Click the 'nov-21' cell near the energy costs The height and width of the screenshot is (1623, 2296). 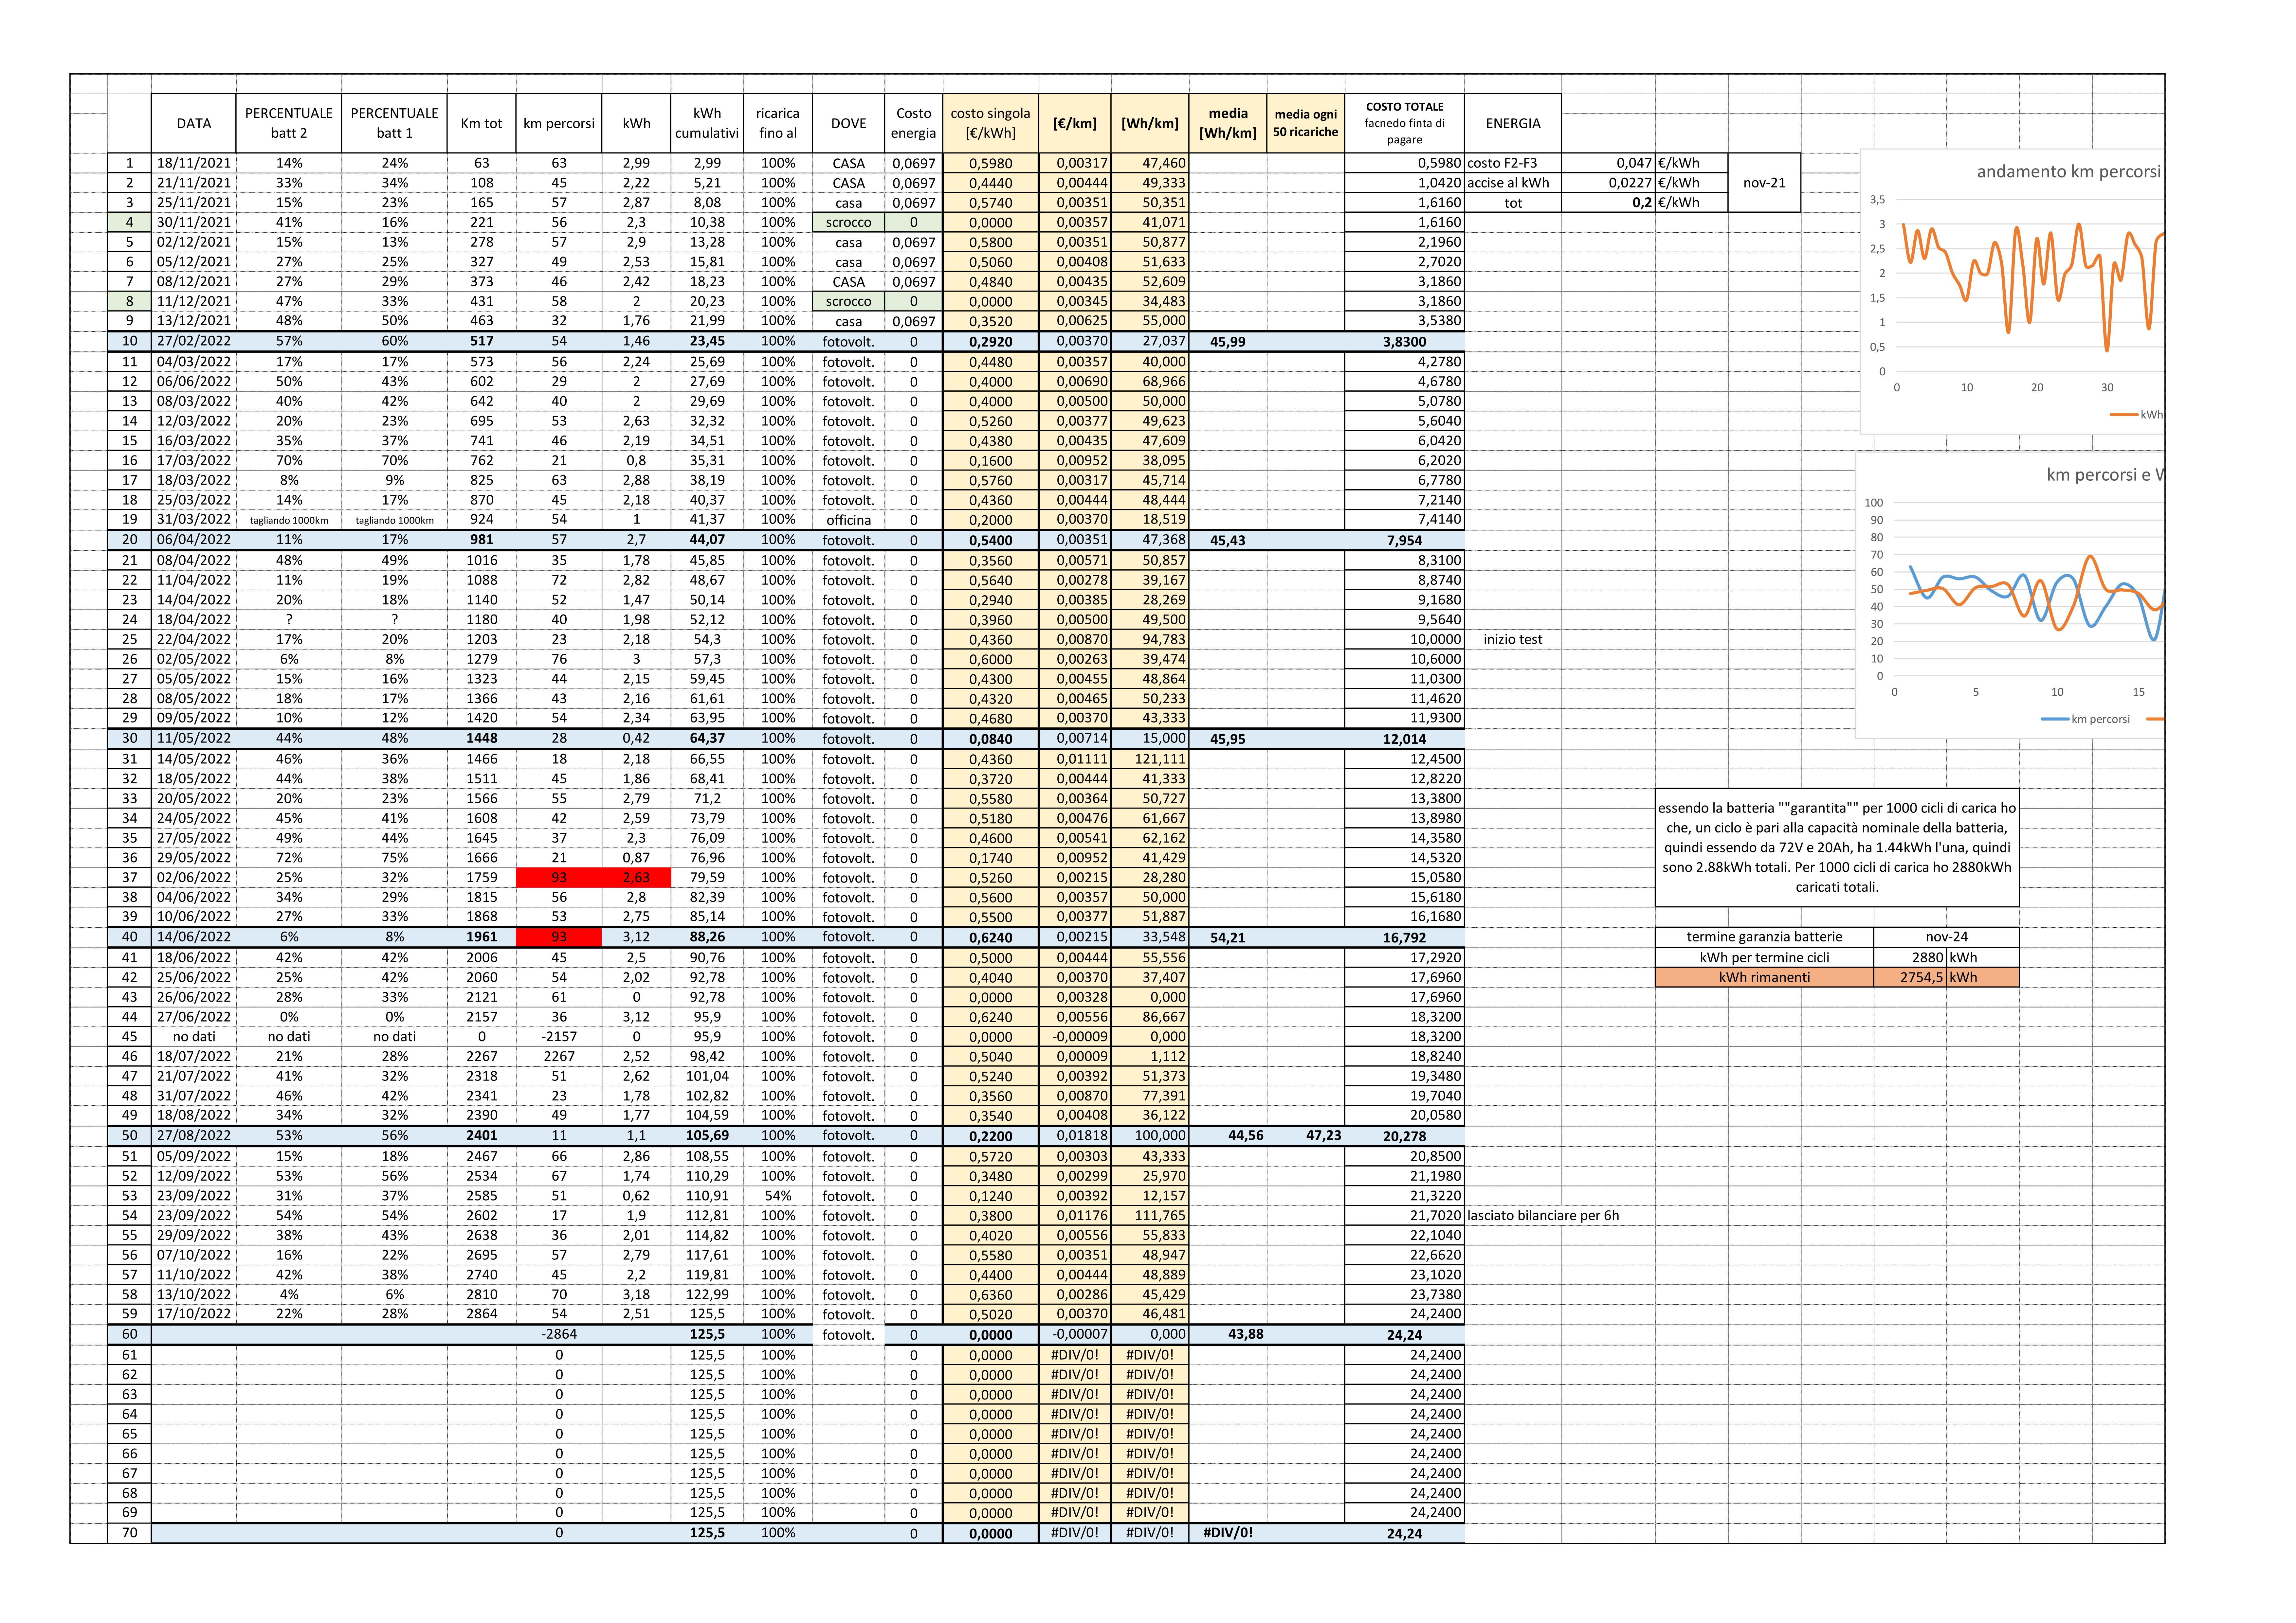1764,183
